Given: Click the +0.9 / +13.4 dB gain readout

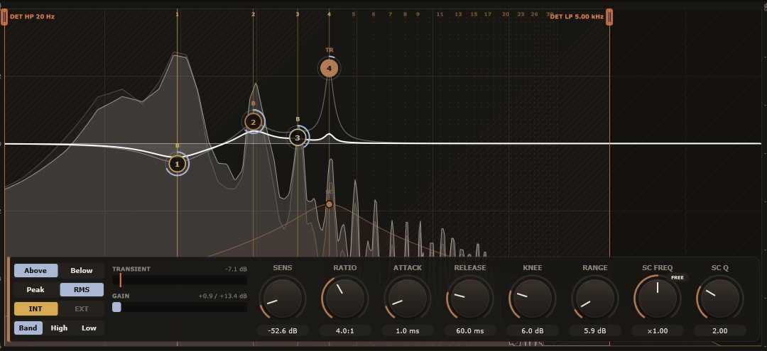Looking at the screenshot, I should (222, 296).
